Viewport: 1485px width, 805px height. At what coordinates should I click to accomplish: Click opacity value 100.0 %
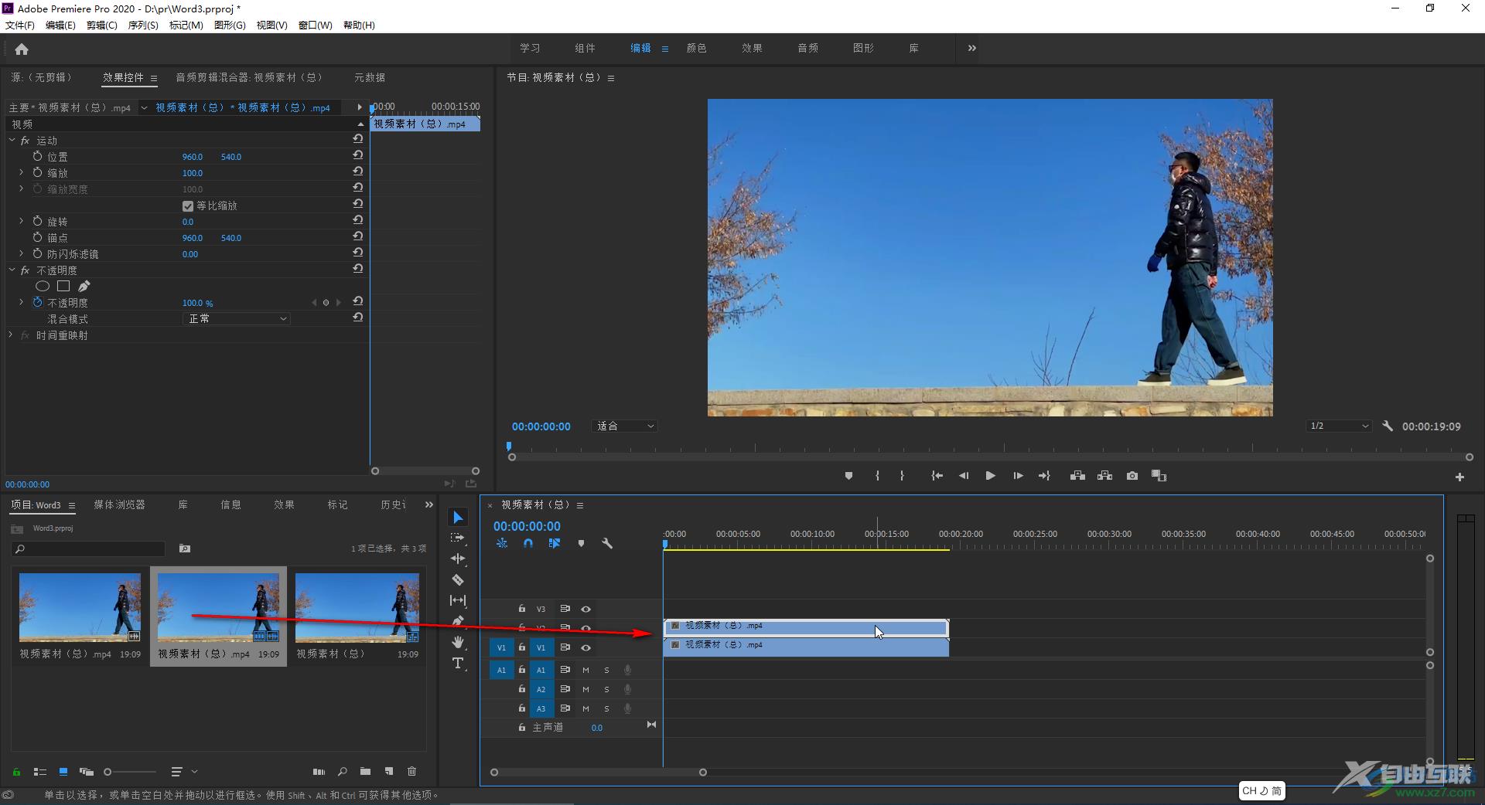[x=197, y=303]
